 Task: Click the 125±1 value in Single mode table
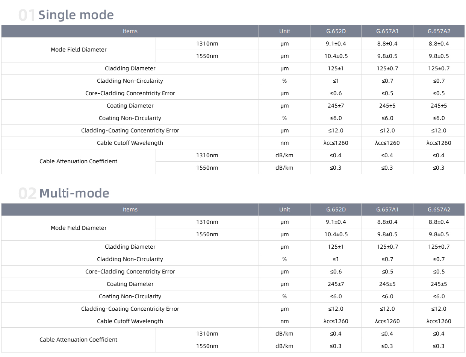pos(336,68)
